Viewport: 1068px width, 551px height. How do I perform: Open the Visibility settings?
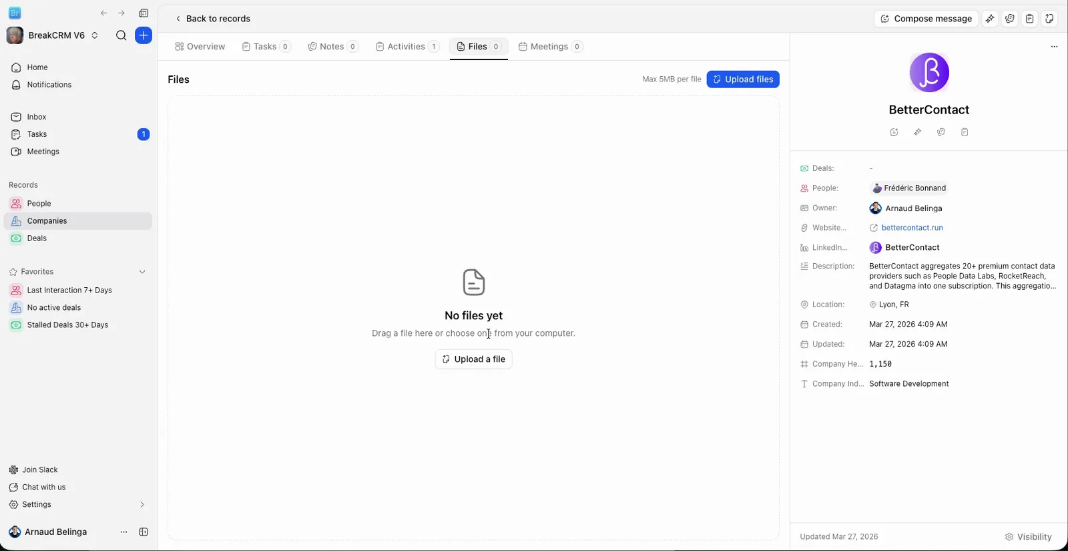(1028, 537)
